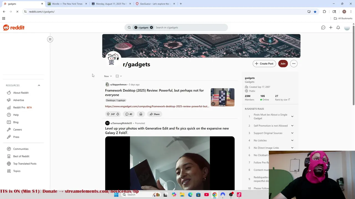Share the Framework Desktop post

click(155, 114)
